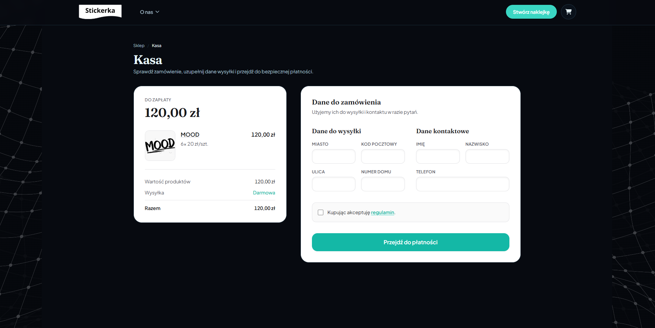Select the Nazwisko input field
655x328 pixels.
pyautogui.click(x=487, y=156)
